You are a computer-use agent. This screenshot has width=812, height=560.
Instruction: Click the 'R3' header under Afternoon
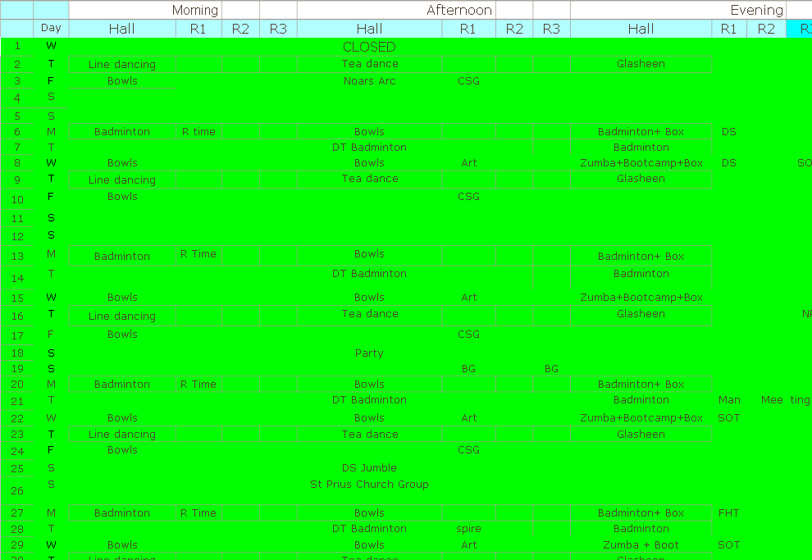coord(551,29)
